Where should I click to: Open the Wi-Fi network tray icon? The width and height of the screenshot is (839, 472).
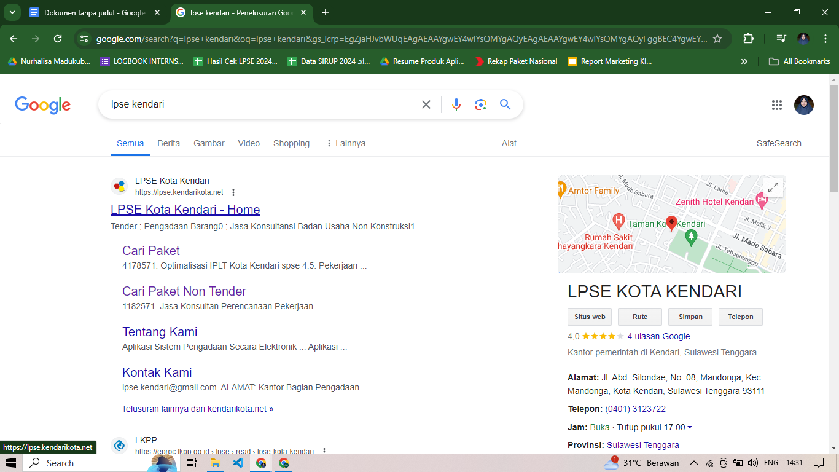[709, 463]
